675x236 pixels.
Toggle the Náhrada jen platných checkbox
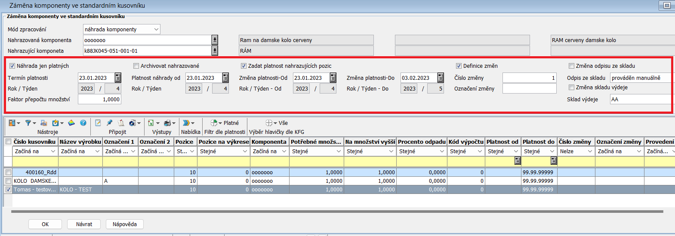(12, 66)
